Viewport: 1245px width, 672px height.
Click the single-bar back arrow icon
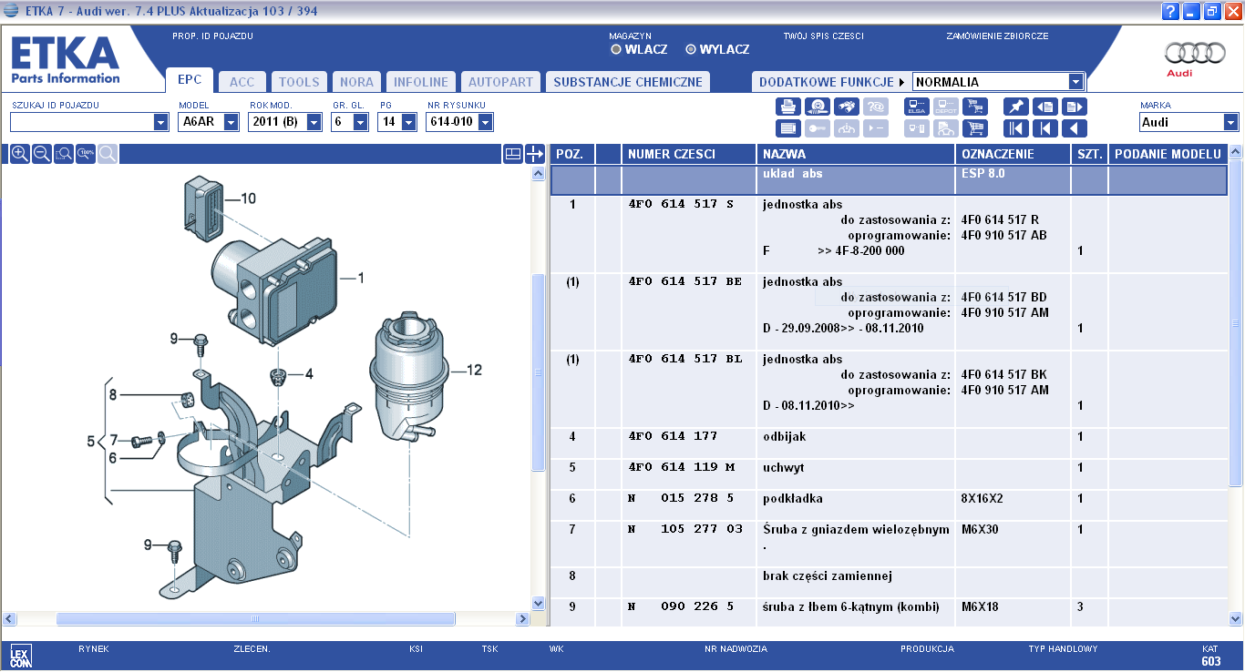coord(1045,128)
